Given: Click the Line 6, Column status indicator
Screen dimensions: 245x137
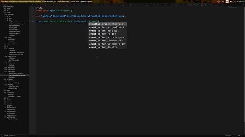Looking at the screenshot, I should (x=10, y=136).
